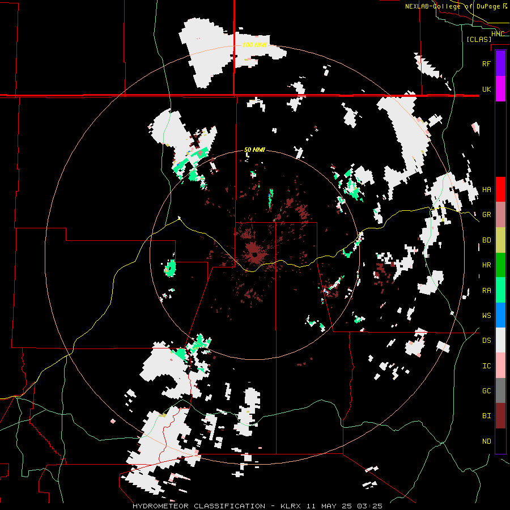This screenshot has height=510, width=510.
Task: Click the purple RF legend color swatch
Action: (500, 63)
